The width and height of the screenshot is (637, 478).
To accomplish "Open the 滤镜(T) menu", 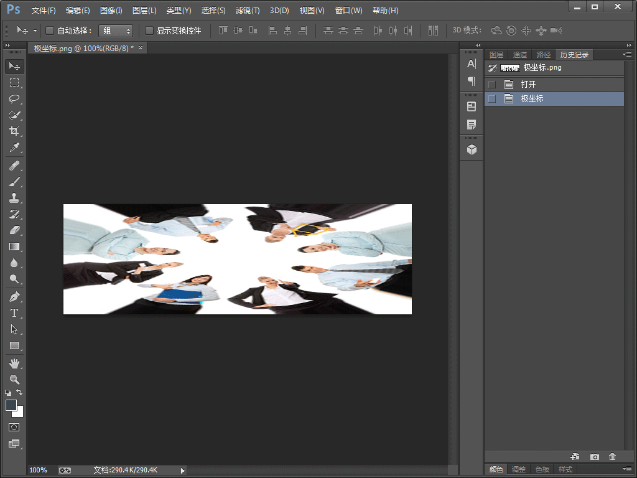I will pyautogui.click(x=248, y=11).
